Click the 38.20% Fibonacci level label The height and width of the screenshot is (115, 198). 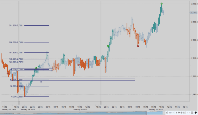[17, 86]
